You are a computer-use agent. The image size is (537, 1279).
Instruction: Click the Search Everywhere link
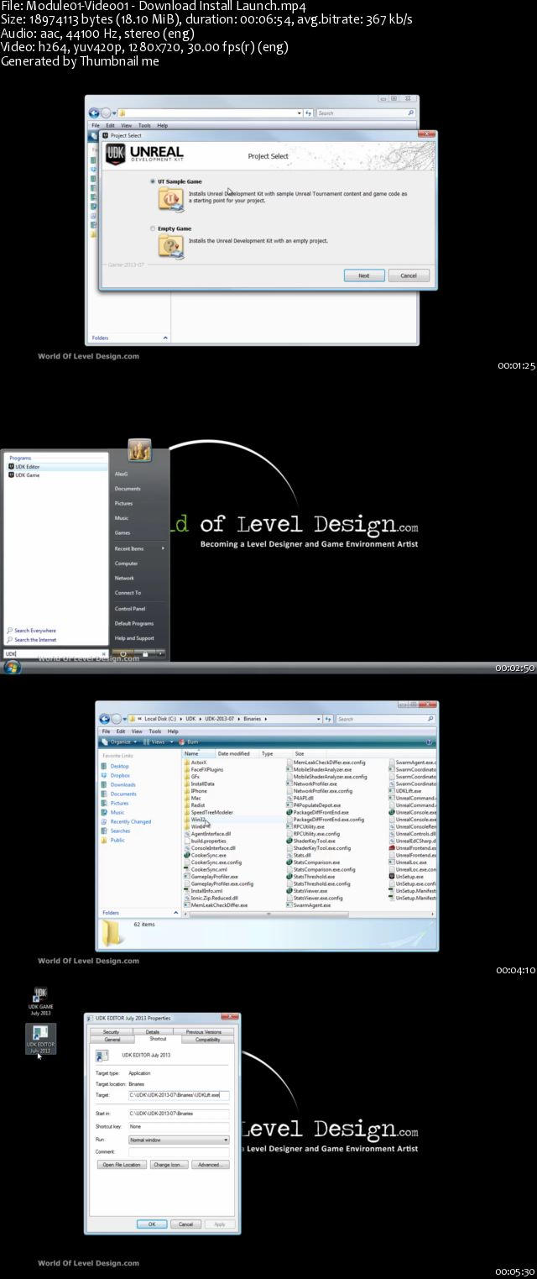32,631
